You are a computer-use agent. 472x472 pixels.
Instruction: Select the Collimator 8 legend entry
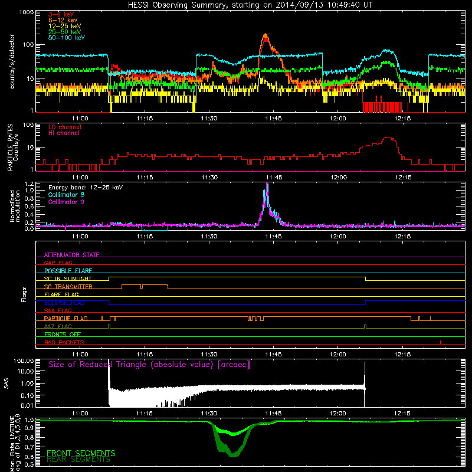[x=66, y=195]
